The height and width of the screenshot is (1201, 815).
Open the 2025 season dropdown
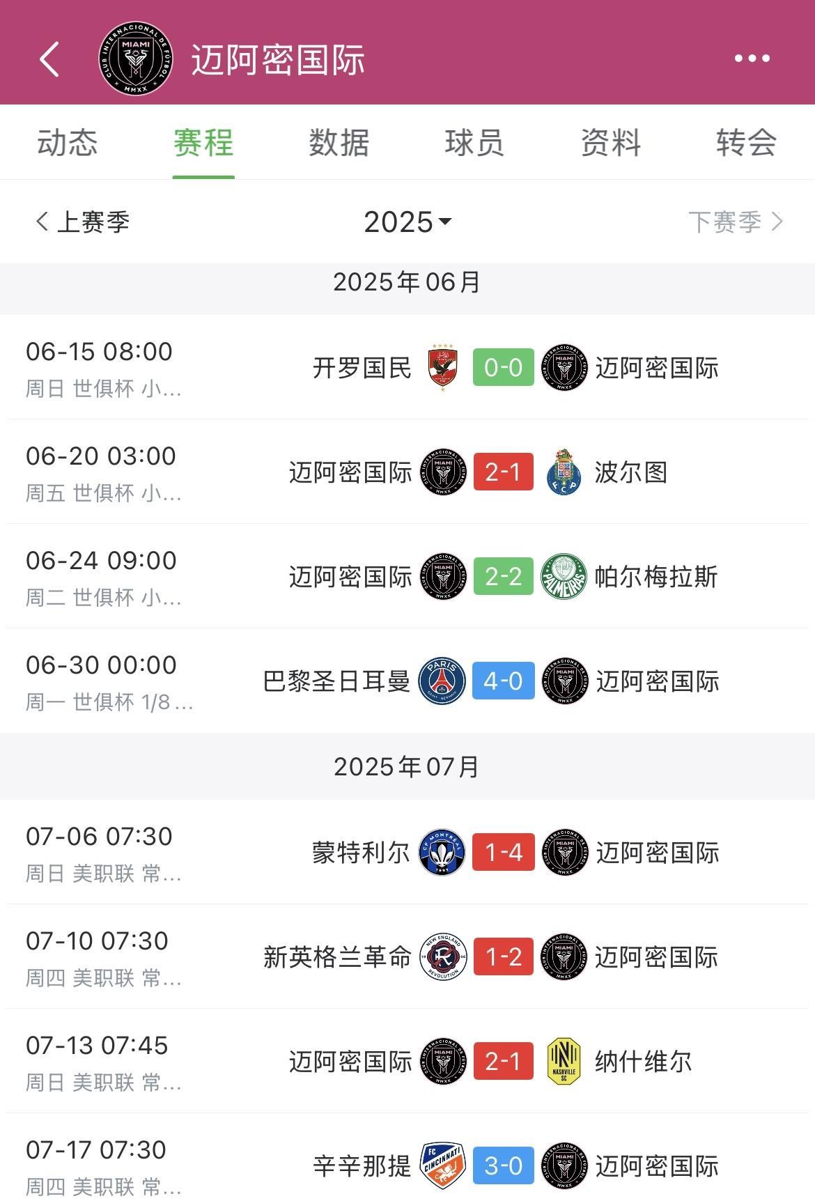(x=407, y=222)
